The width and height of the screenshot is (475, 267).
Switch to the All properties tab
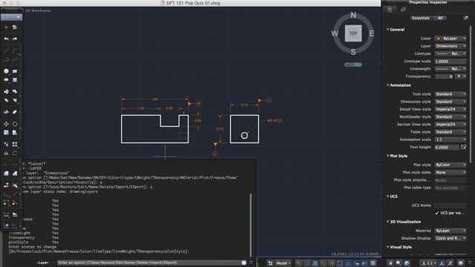click(x=440, y=18)
